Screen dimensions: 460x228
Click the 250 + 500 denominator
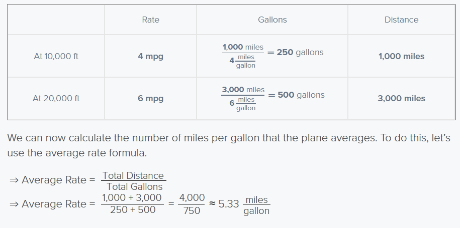pos(133,209)
